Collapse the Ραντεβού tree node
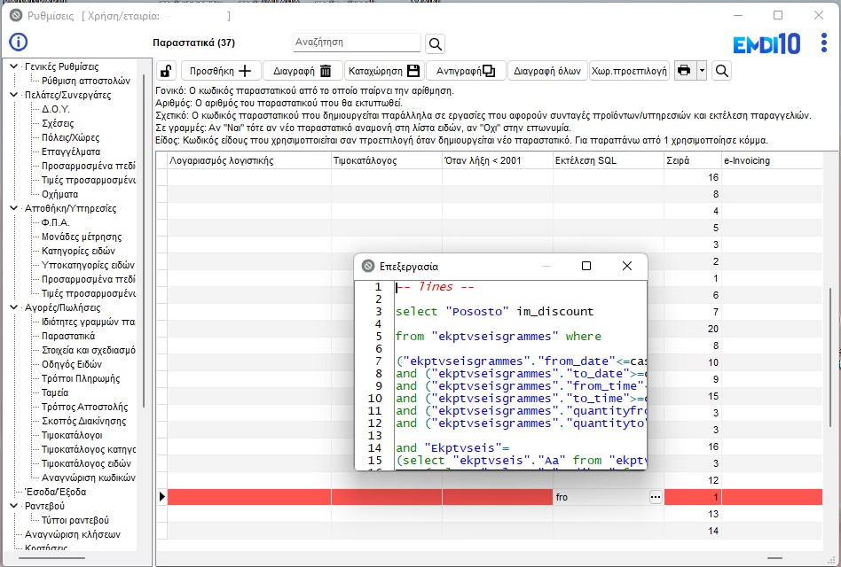This screenshot has width=841, height=567. [x=14, y=506]
